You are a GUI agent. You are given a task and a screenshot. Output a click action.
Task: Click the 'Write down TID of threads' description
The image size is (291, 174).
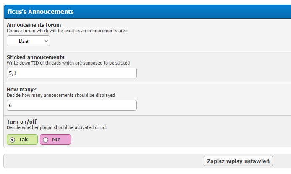click(68, 63)
